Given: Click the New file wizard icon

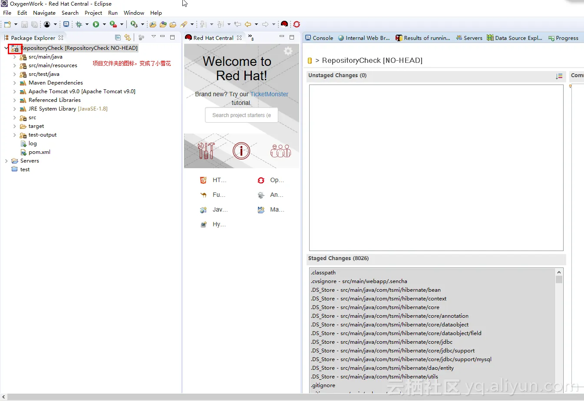Looking at the screenshot, I should click(7, 24).
